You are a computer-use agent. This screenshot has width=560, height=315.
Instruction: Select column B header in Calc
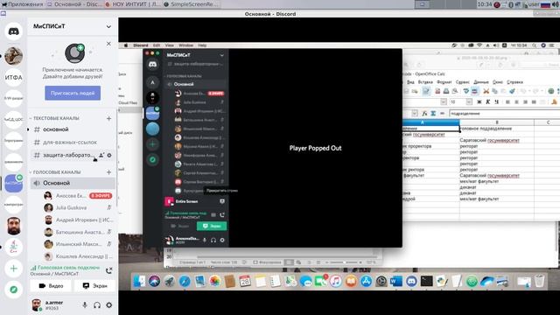click(496, 122)
